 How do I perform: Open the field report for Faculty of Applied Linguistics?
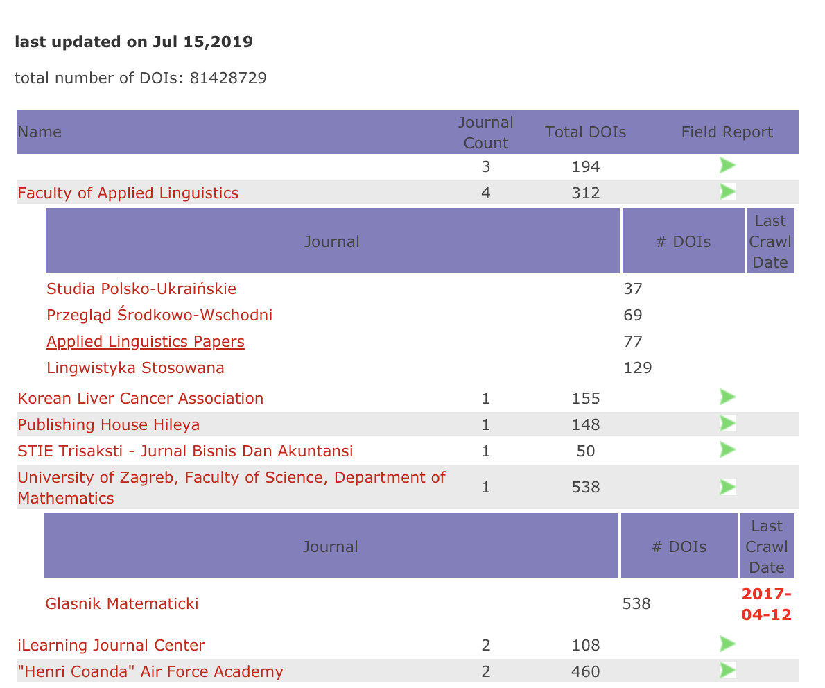(727, 191)
